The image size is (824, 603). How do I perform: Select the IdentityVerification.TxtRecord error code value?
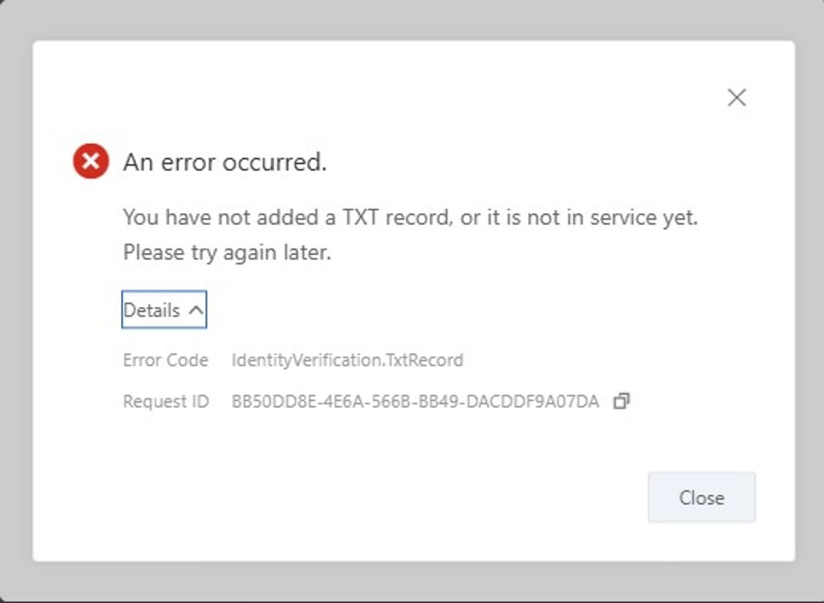point(347,360)
